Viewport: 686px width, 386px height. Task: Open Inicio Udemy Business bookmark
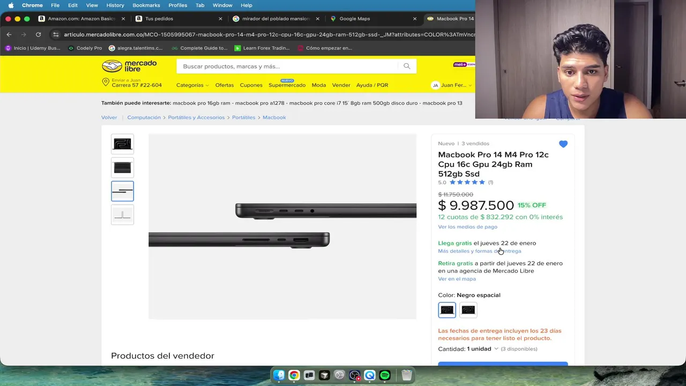(33, 48)
